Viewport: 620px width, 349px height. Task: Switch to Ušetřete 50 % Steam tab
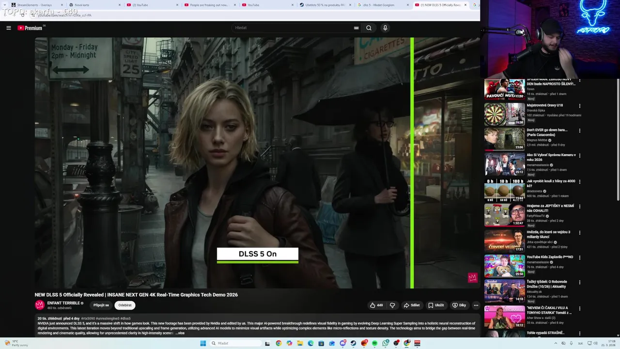[x=326, y=5]
